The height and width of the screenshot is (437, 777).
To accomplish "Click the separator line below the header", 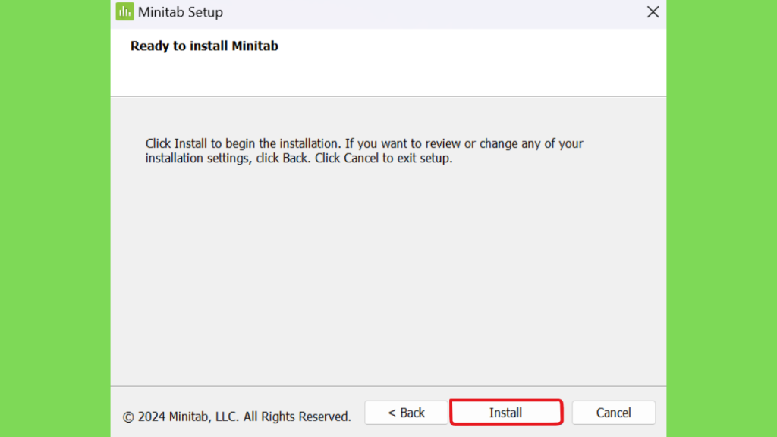I will point(388,96).
